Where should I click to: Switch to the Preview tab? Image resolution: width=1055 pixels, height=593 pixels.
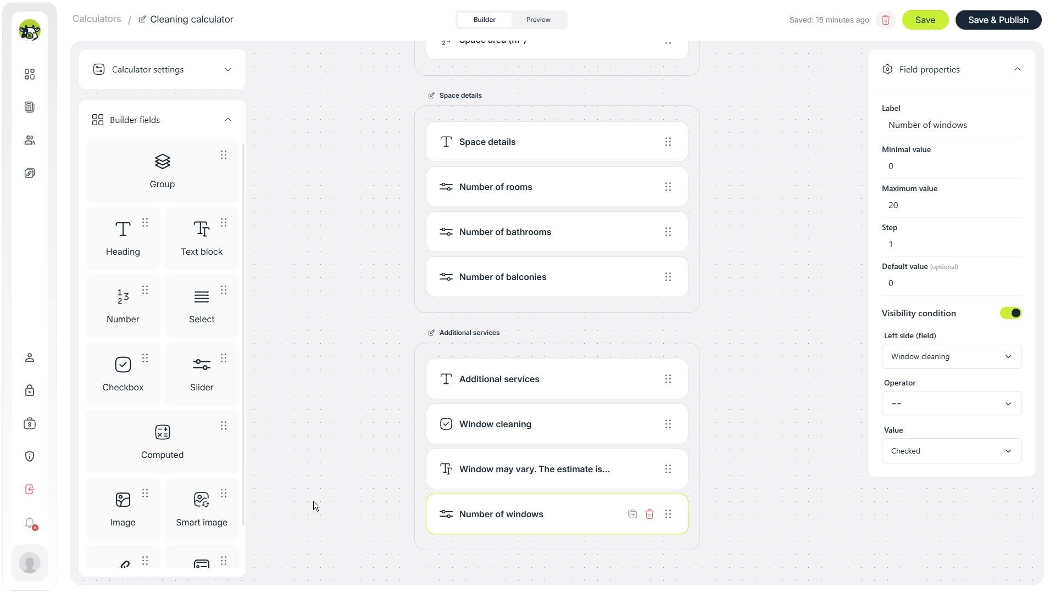[538, 20]
